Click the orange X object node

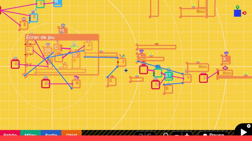(225, 59)
